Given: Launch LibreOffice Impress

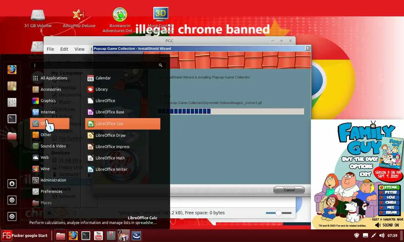Looking at the screenshot, I should pyautogui.click(x=123, y=147).
